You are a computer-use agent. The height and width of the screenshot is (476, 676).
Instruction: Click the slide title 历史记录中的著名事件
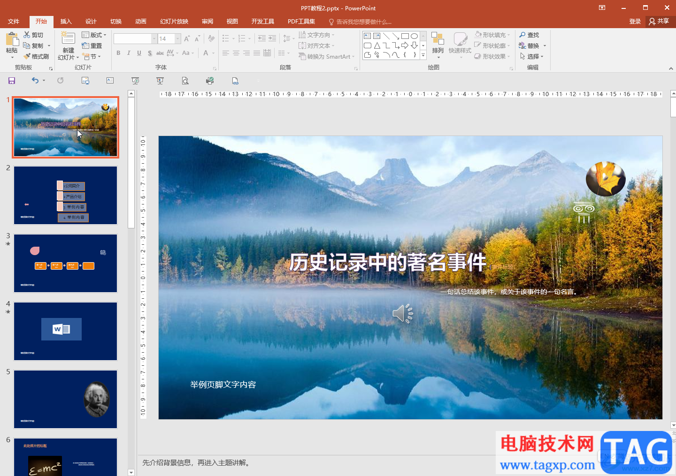pos(388,262)
